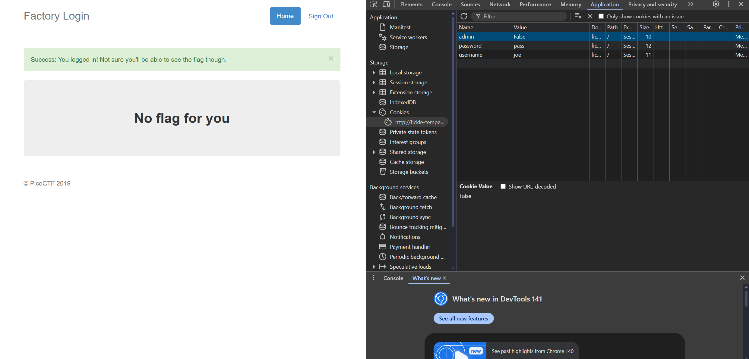Click the refresh cookies icon
Image resolution: width=749 pixels, height=359 pixels.
[464, 16]
